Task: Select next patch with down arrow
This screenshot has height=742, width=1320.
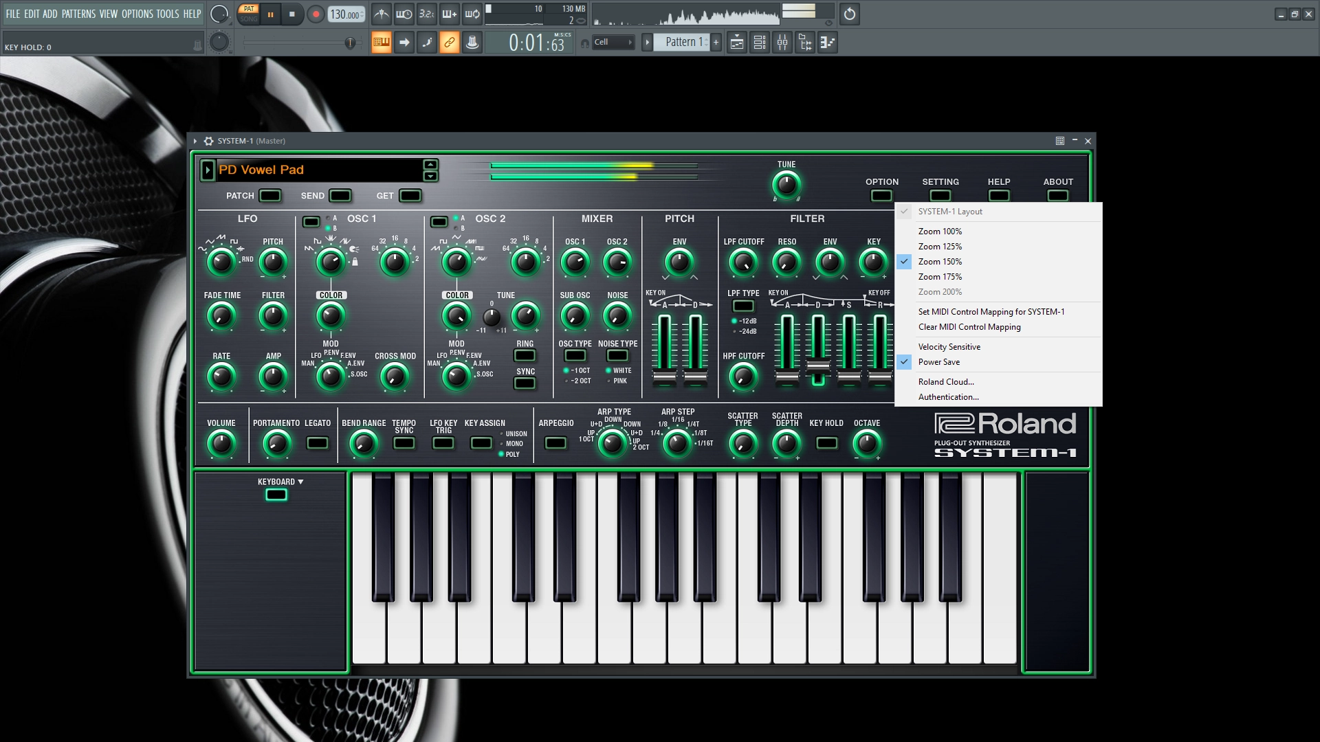Action: point(430,177)
